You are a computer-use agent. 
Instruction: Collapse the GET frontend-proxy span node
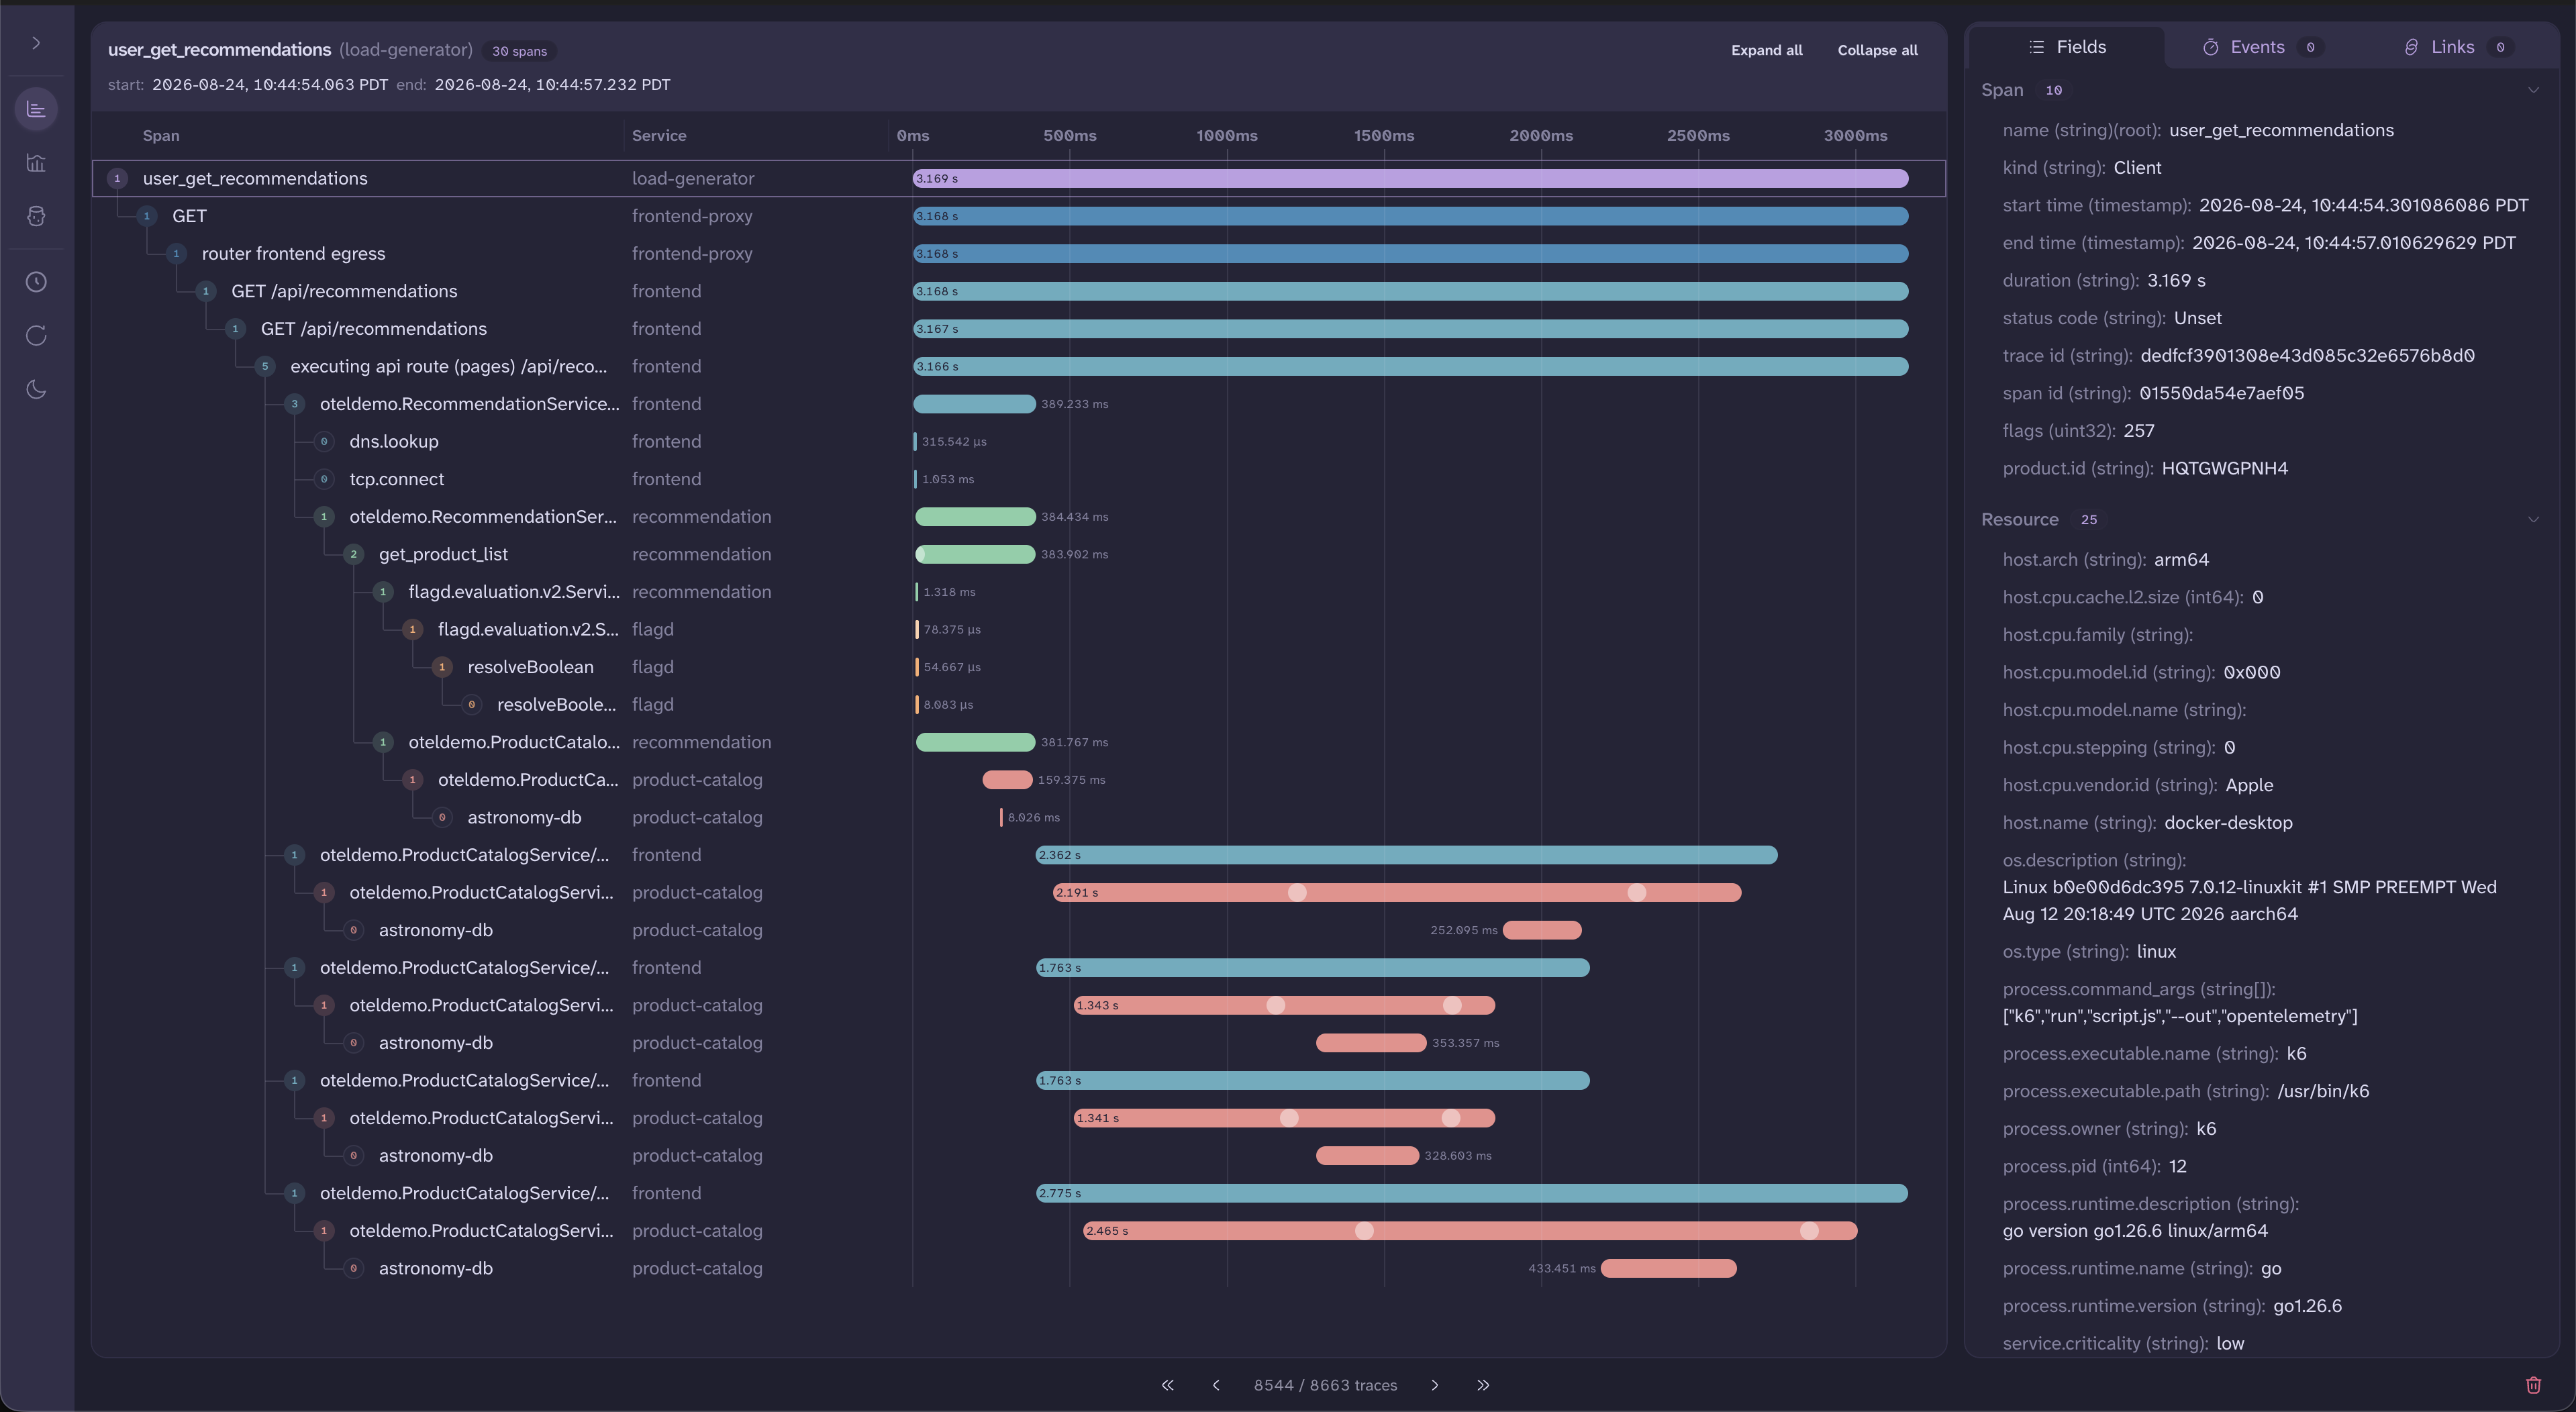(x=147, y=216)
